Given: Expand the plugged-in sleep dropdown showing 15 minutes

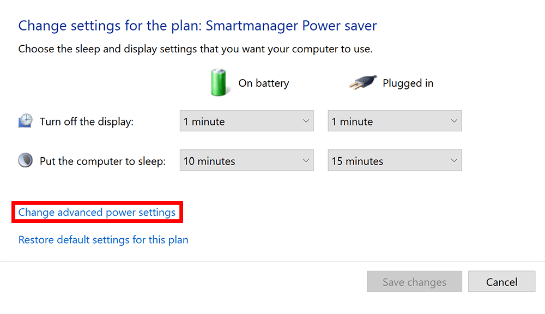Looking at the screenshot, I should pyautogui.click(x=394, y=161).
